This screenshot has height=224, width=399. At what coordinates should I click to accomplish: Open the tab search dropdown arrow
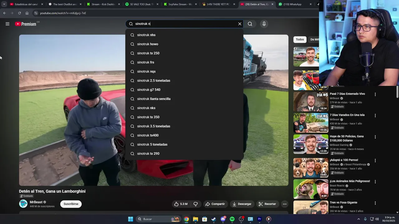(4, 4)
